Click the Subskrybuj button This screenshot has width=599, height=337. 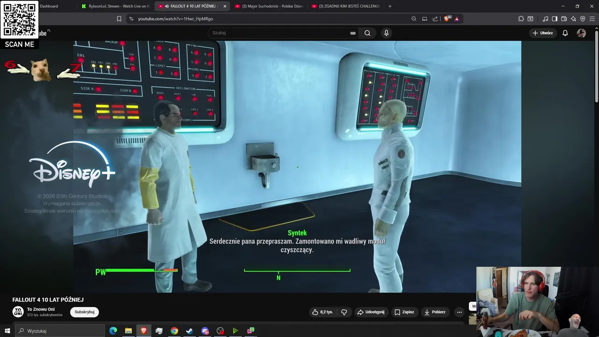coord(85,312)
